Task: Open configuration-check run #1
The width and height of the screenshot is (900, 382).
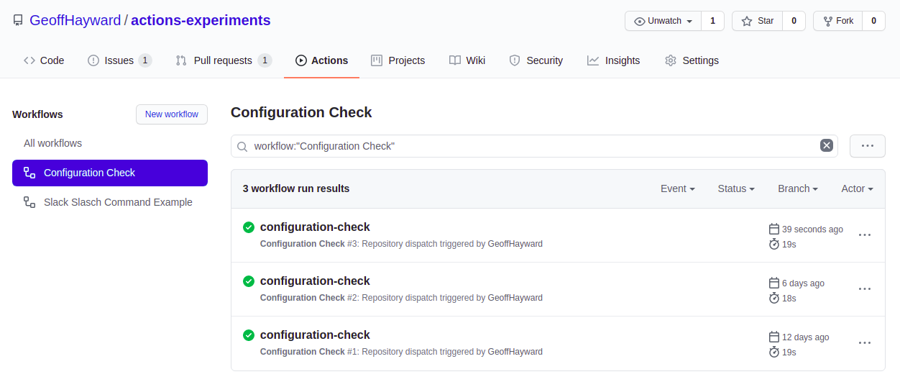Action: (315, 335)
